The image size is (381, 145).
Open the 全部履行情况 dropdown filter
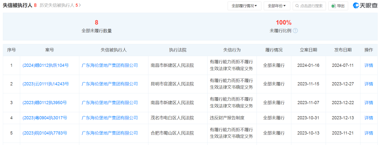pyautogui.click(x=244, y=6)
